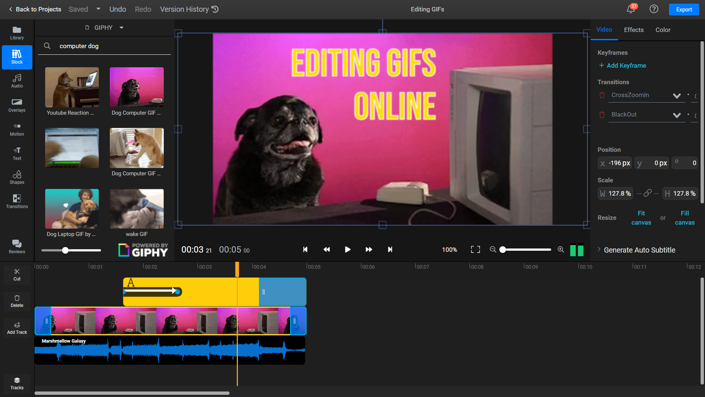Viewport: 705px width, 397px height.
Task: Click Fill canvas resize option
Action: 685,218
